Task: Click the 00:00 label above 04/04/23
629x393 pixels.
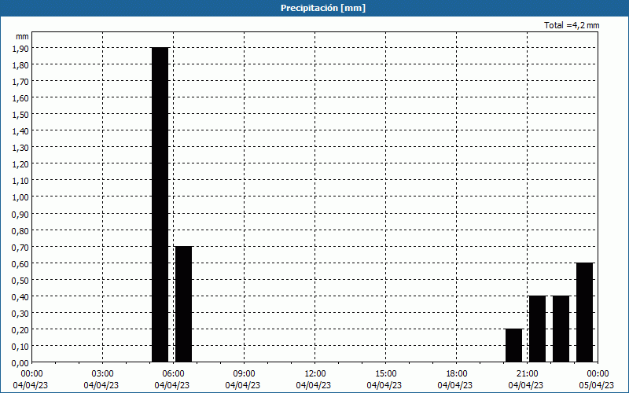Action: point(31,374)
